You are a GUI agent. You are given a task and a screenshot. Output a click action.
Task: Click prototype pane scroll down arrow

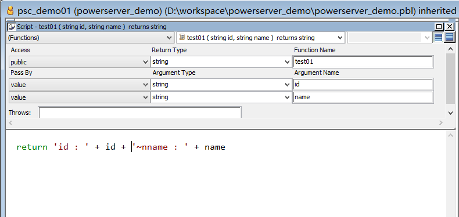(x=451, y=113)
